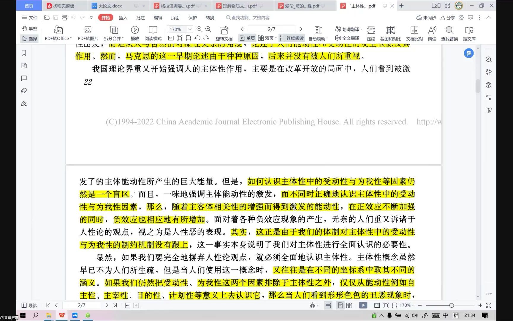513x321 pixels.
Task: Open the 搜文库 library search
Action: click(x=469, y=33)
